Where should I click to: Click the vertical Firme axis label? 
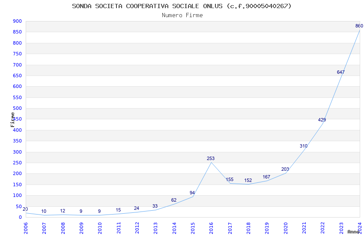click(x=12, y=120)
